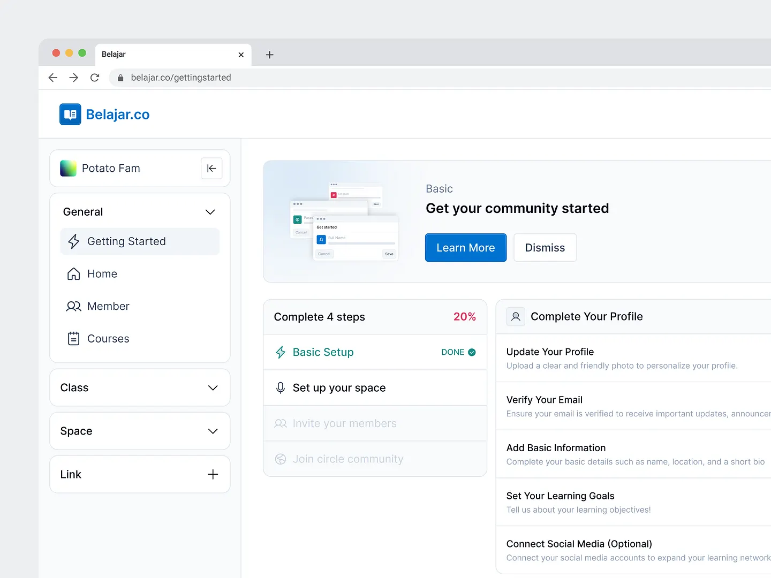Expand the Space section chevron
The width and height of the screenshot is (771, 578).
213,431
